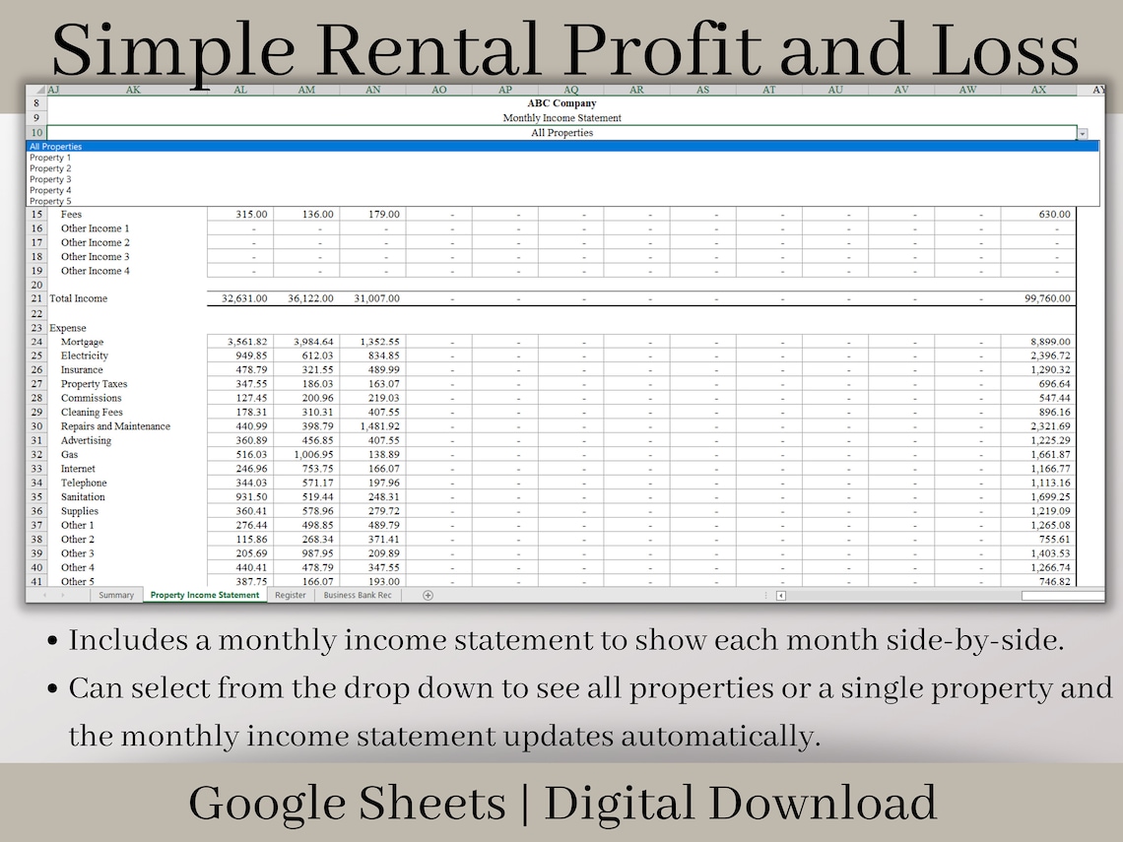This screenshot has width=1123, height=842.
Task: Click the dropdown arrow beside All Properties
Action: pos(1083,132)
